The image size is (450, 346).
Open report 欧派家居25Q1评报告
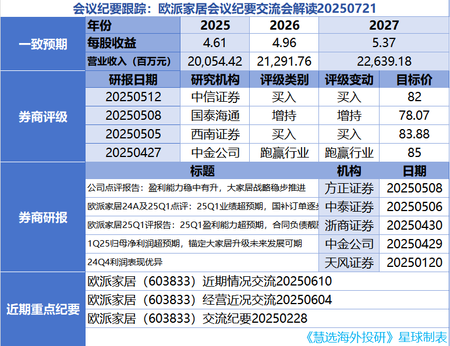202,225
